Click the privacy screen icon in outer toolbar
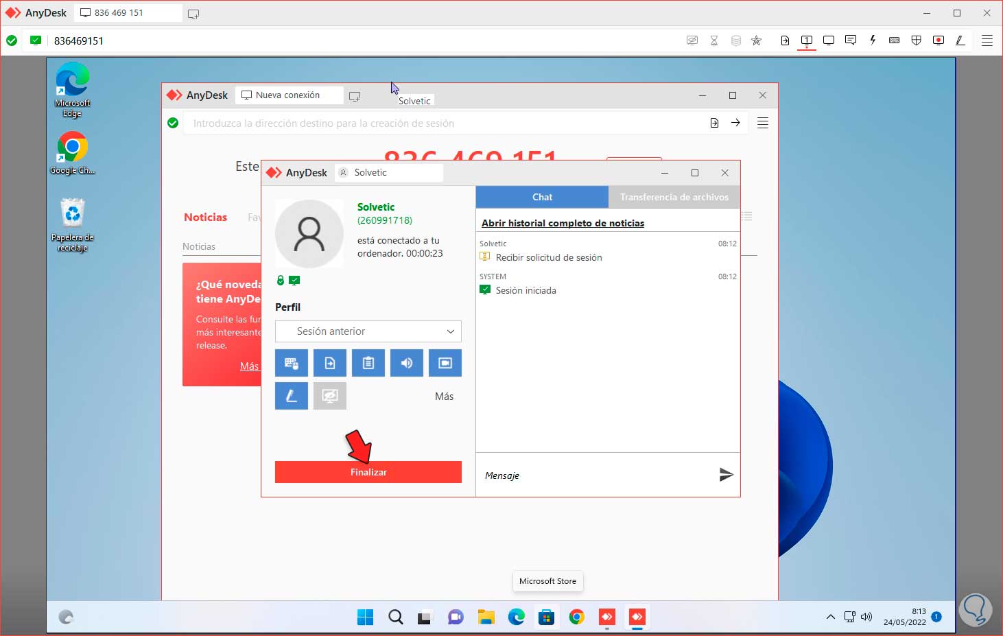1003x636 pixels. coord(692,40)
